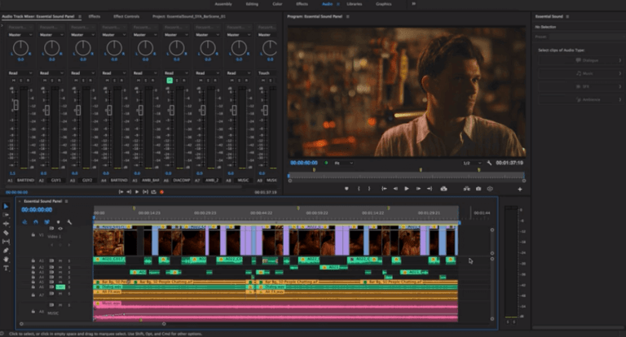This screenshot has width=626, height=337.
Task: Click the Extract button in Program Monitor
Action: [x=467, y=189]
